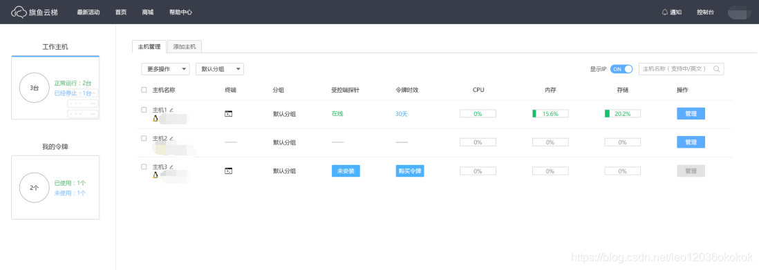Switch to the 添加主机 tab
Image resolution: width=759 pixels, height=270 pixels.
tap(185, 46)
